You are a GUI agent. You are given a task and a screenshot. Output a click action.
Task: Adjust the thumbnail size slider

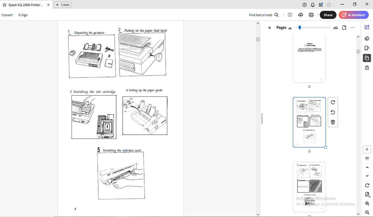(x=299, y=27)
